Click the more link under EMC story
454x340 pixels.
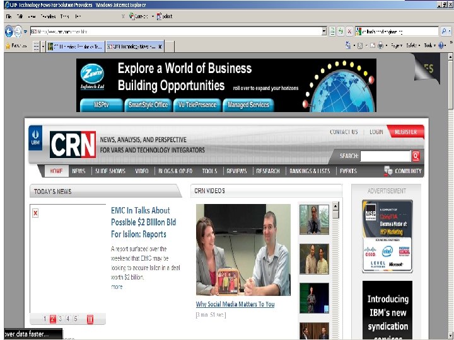coord(117,287)
